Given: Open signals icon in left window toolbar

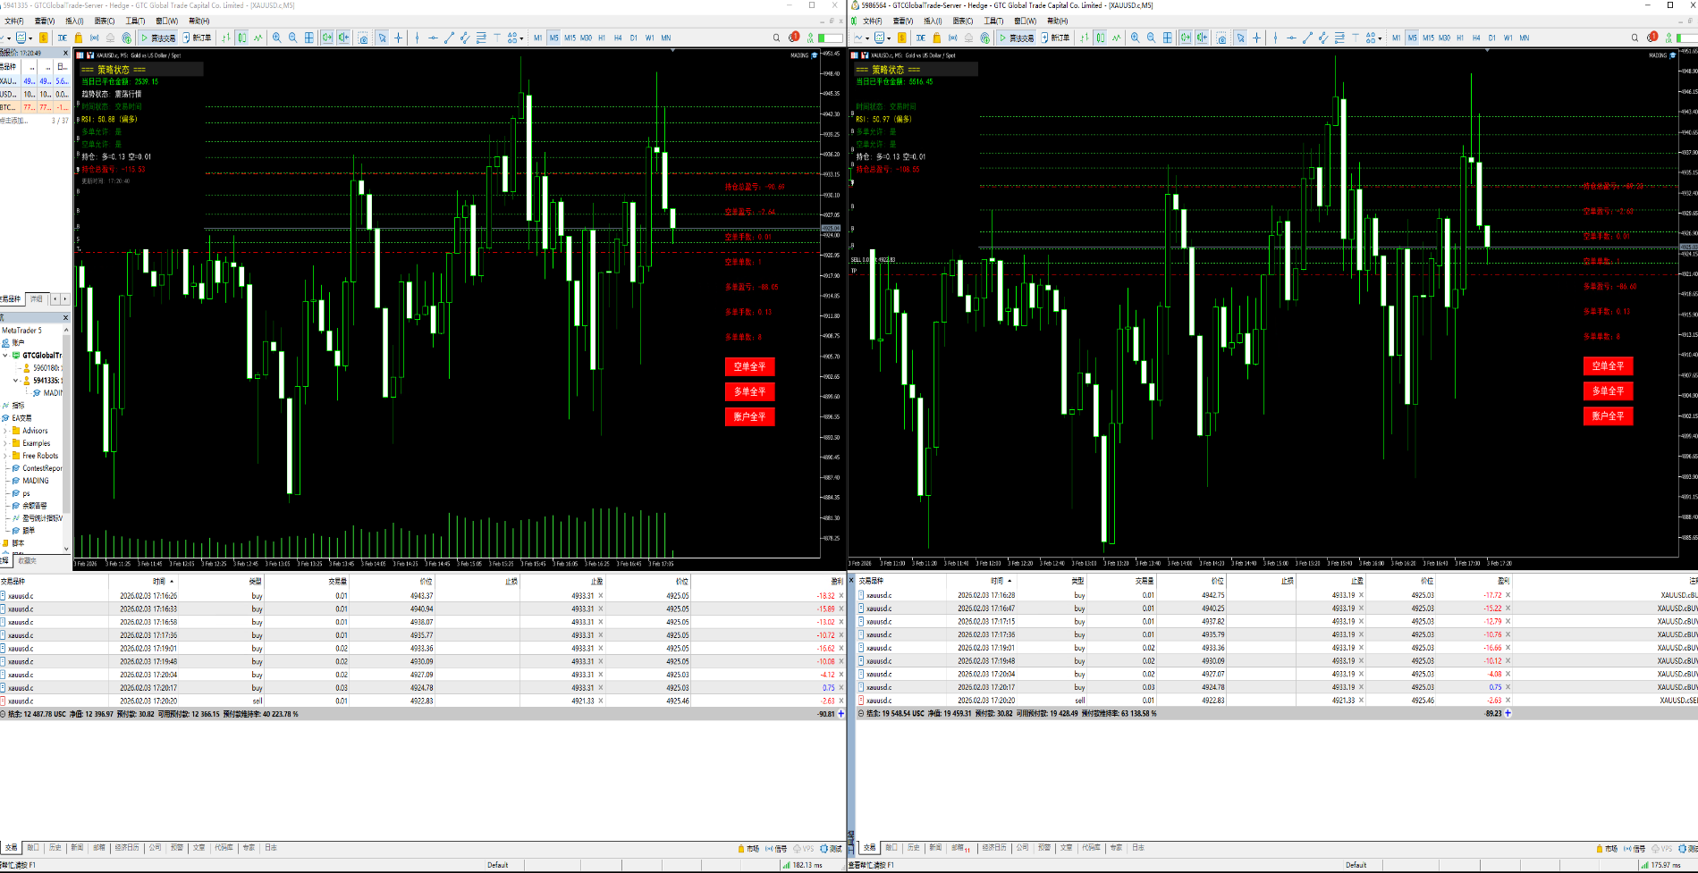Looking at the screenshot, I should pos(95,38).
